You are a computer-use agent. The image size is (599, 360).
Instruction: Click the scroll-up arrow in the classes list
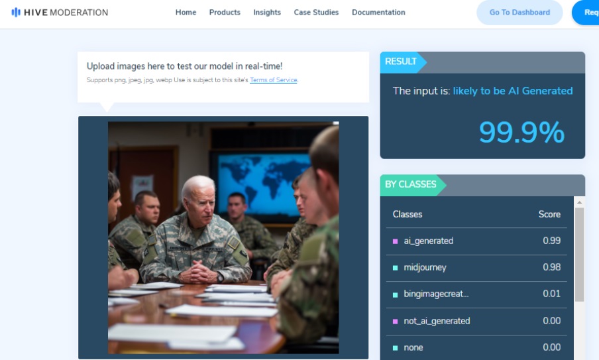579,202
